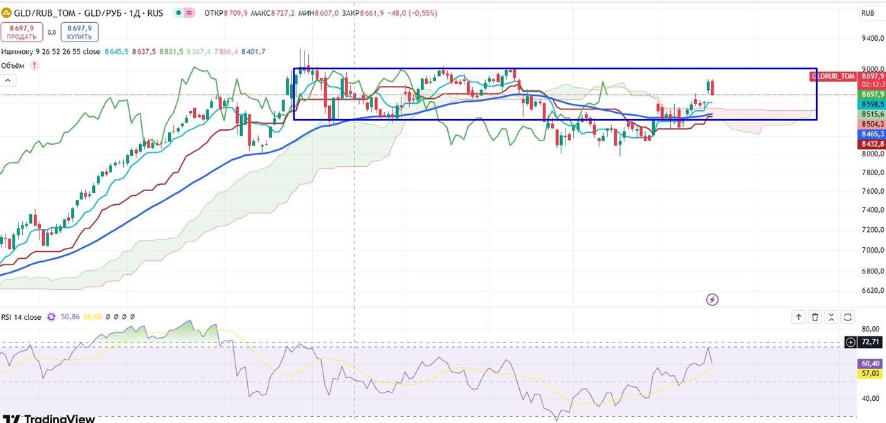Collapse the indicator legend with chevron
This screenshot has width=886, height=423.
point(9,80)
